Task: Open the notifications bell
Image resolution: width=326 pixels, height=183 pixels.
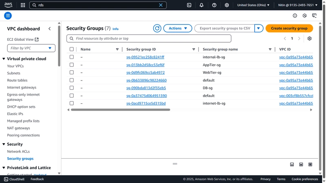Action: pos(201,5)
